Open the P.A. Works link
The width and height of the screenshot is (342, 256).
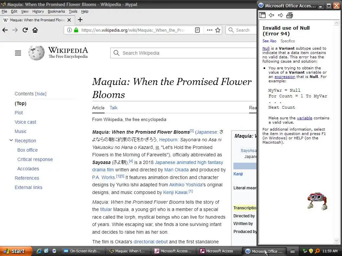(104, 177)
